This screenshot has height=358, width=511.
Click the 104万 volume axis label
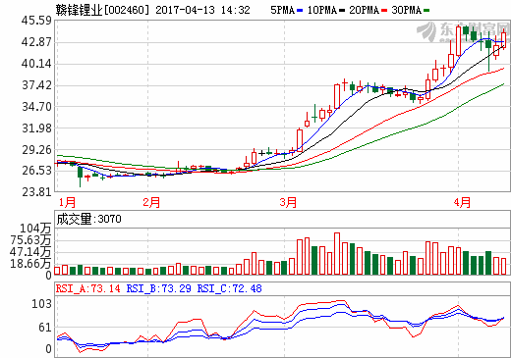point(35,229)
